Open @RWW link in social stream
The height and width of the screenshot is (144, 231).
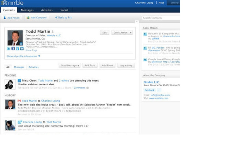(x=156, y=39)
